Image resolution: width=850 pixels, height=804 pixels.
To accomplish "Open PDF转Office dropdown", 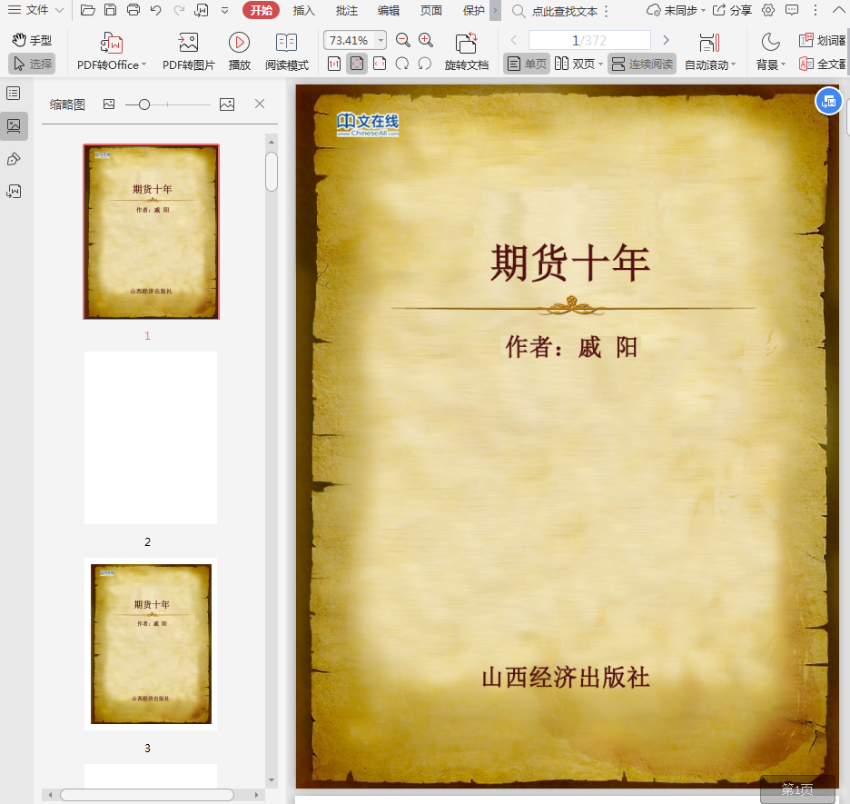I will tap(112, 52).
